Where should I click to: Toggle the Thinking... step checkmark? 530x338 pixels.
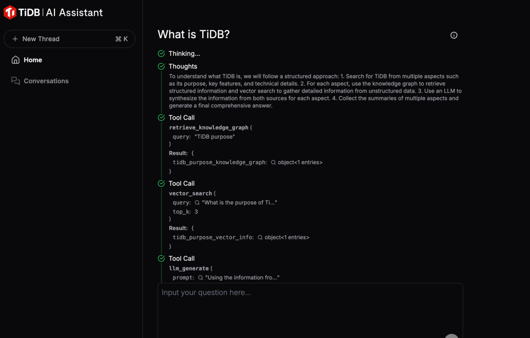pyautogui.click(x=161, y=53)
